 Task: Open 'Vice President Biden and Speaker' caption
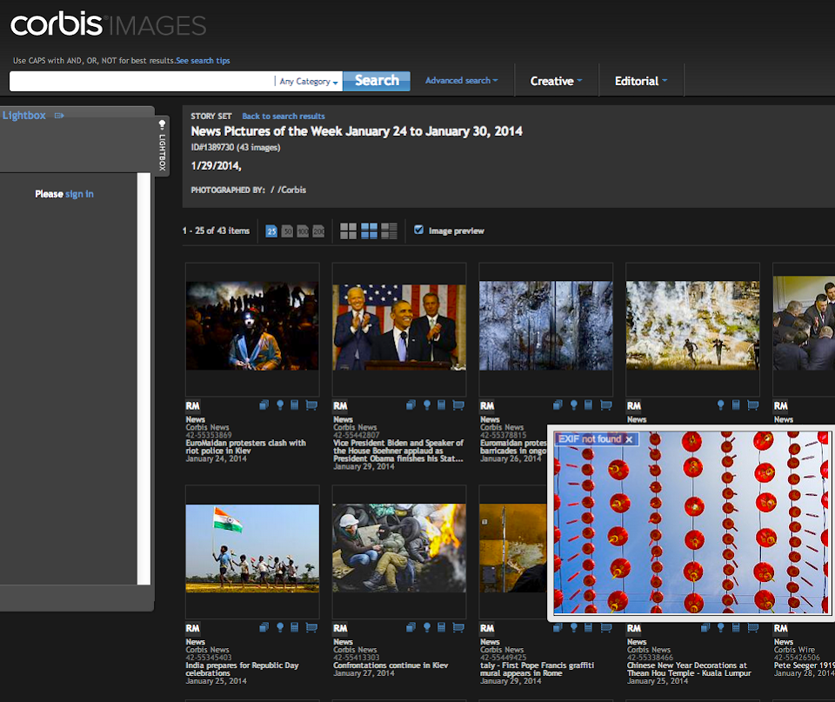[398, 450]
